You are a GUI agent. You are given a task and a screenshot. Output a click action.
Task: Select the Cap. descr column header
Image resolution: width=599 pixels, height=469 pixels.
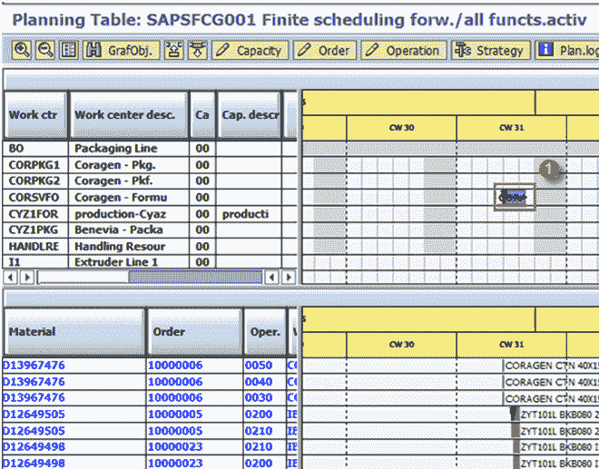249,114
